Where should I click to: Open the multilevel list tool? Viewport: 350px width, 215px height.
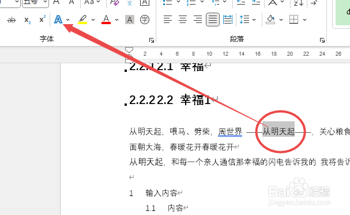click(x=215, y=2)
